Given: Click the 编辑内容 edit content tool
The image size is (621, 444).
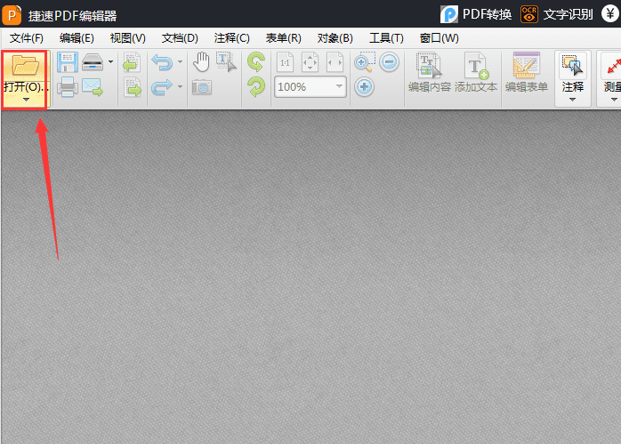Looking at the screenshot, I should (430, 72).
